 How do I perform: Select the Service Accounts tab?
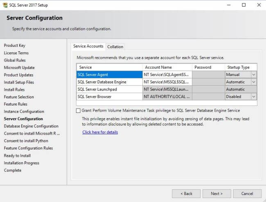88,46
